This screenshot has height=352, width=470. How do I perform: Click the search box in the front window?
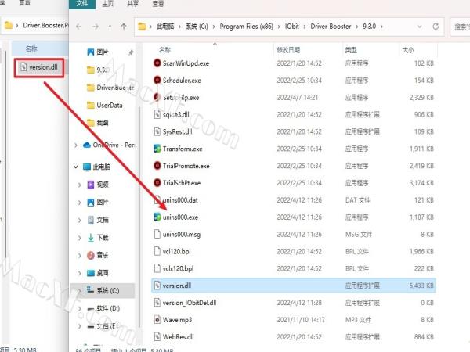pos(460,27)
